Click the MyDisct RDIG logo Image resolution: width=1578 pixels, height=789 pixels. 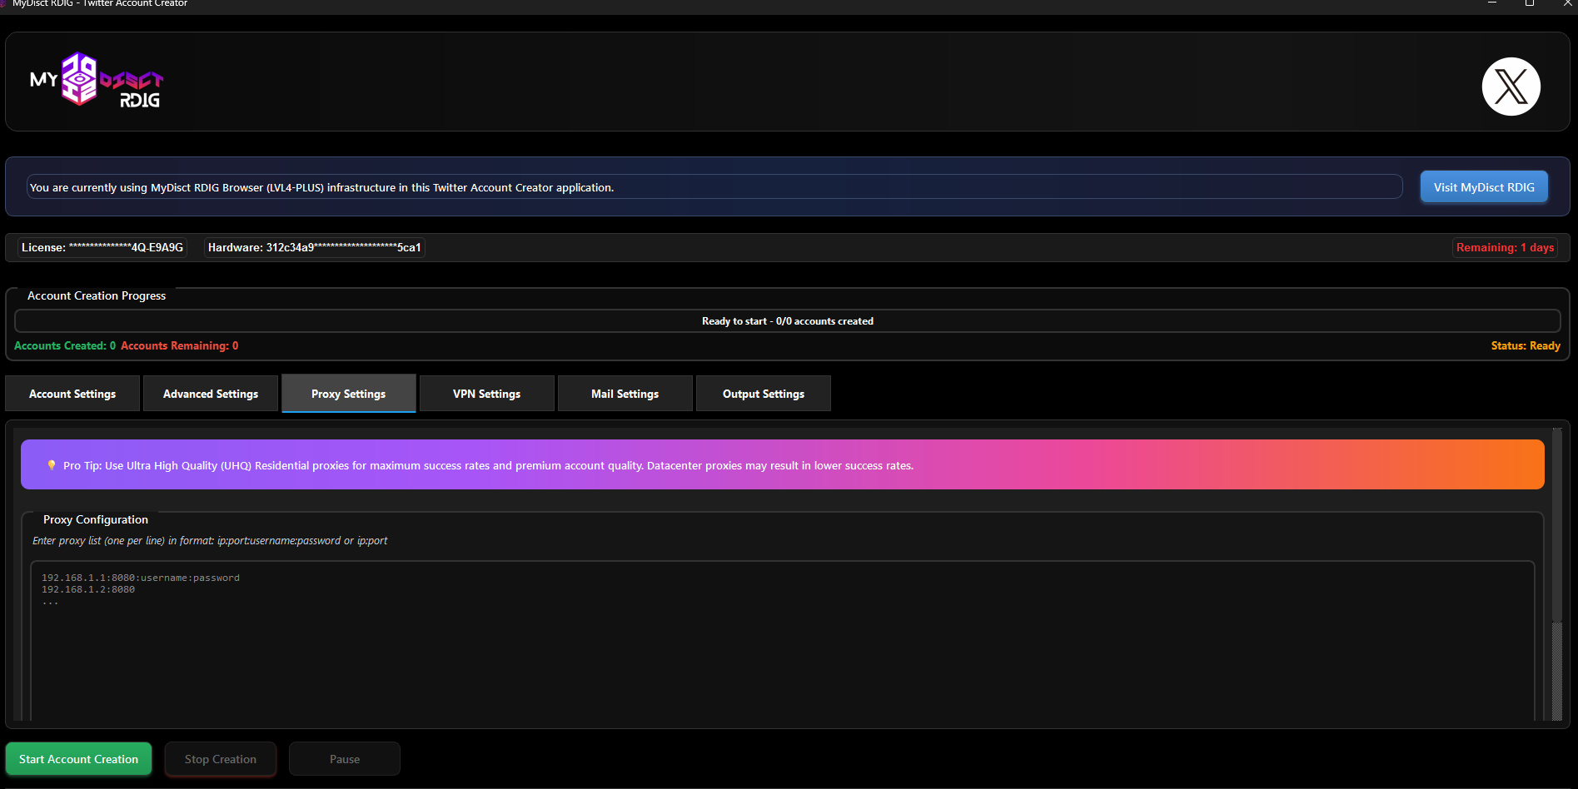97,80
